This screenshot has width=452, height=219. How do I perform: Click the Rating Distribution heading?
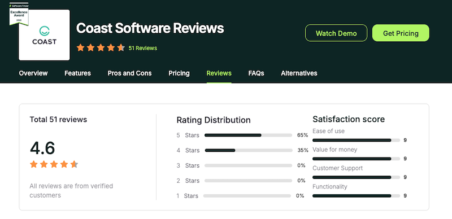[214, 120]
